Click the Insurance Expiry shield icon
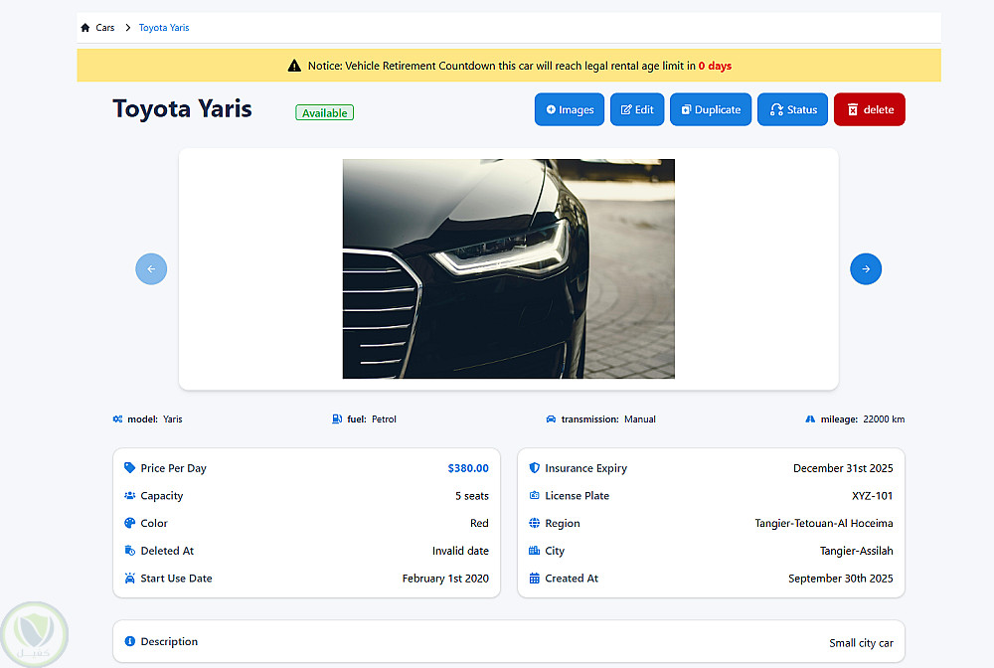 click(x=535, y=468)
